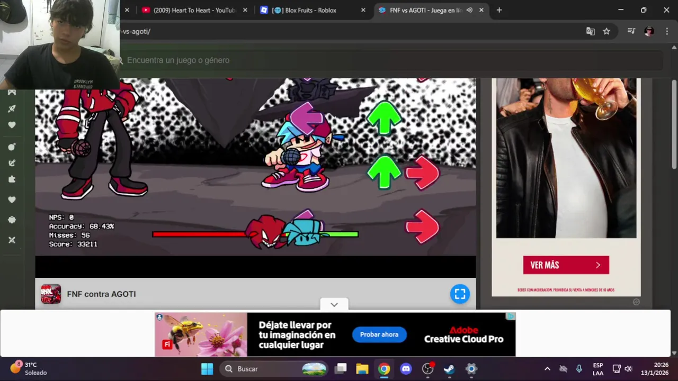Show hidden system tray icons

click(547, 369)
